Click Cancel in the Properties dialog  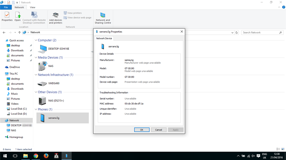[159, 130]
